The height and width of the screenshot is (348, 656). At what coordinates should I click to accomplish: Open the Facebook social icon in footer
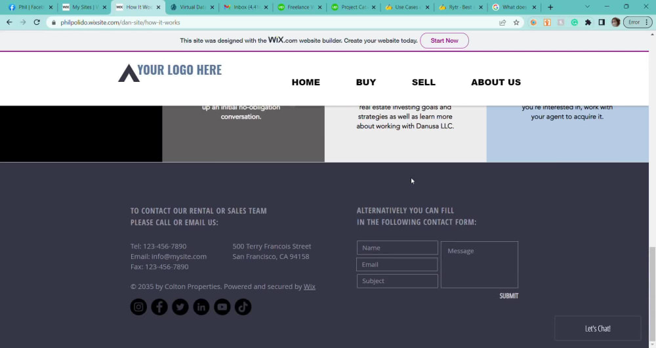(x=159, y=307)
